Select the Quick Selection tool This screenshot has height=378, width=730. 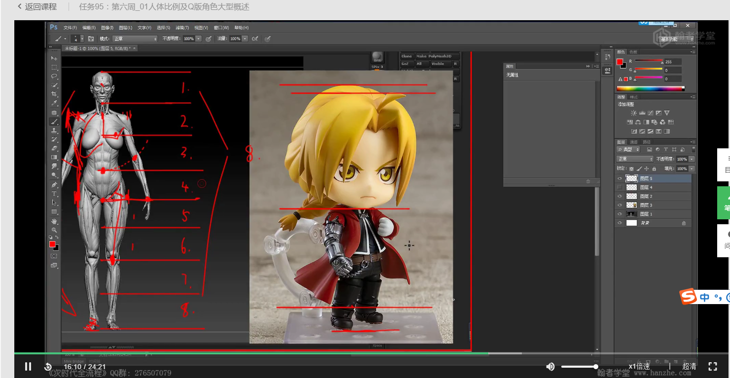click(x=54, y=85)
